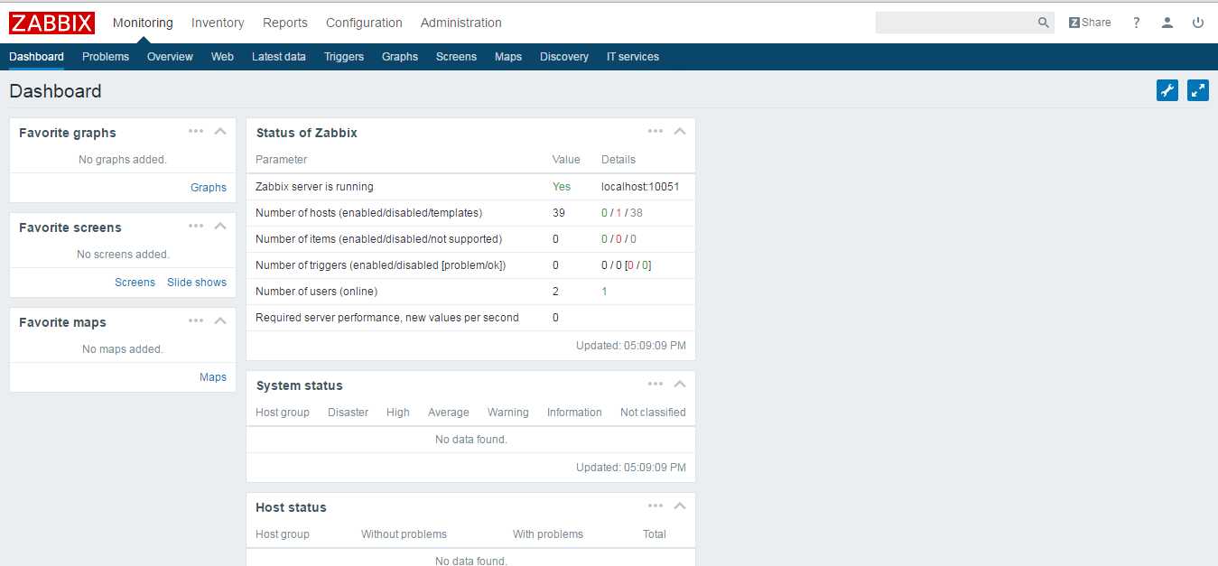Click 'Number of users (online)' text

[x=316, y=292]
